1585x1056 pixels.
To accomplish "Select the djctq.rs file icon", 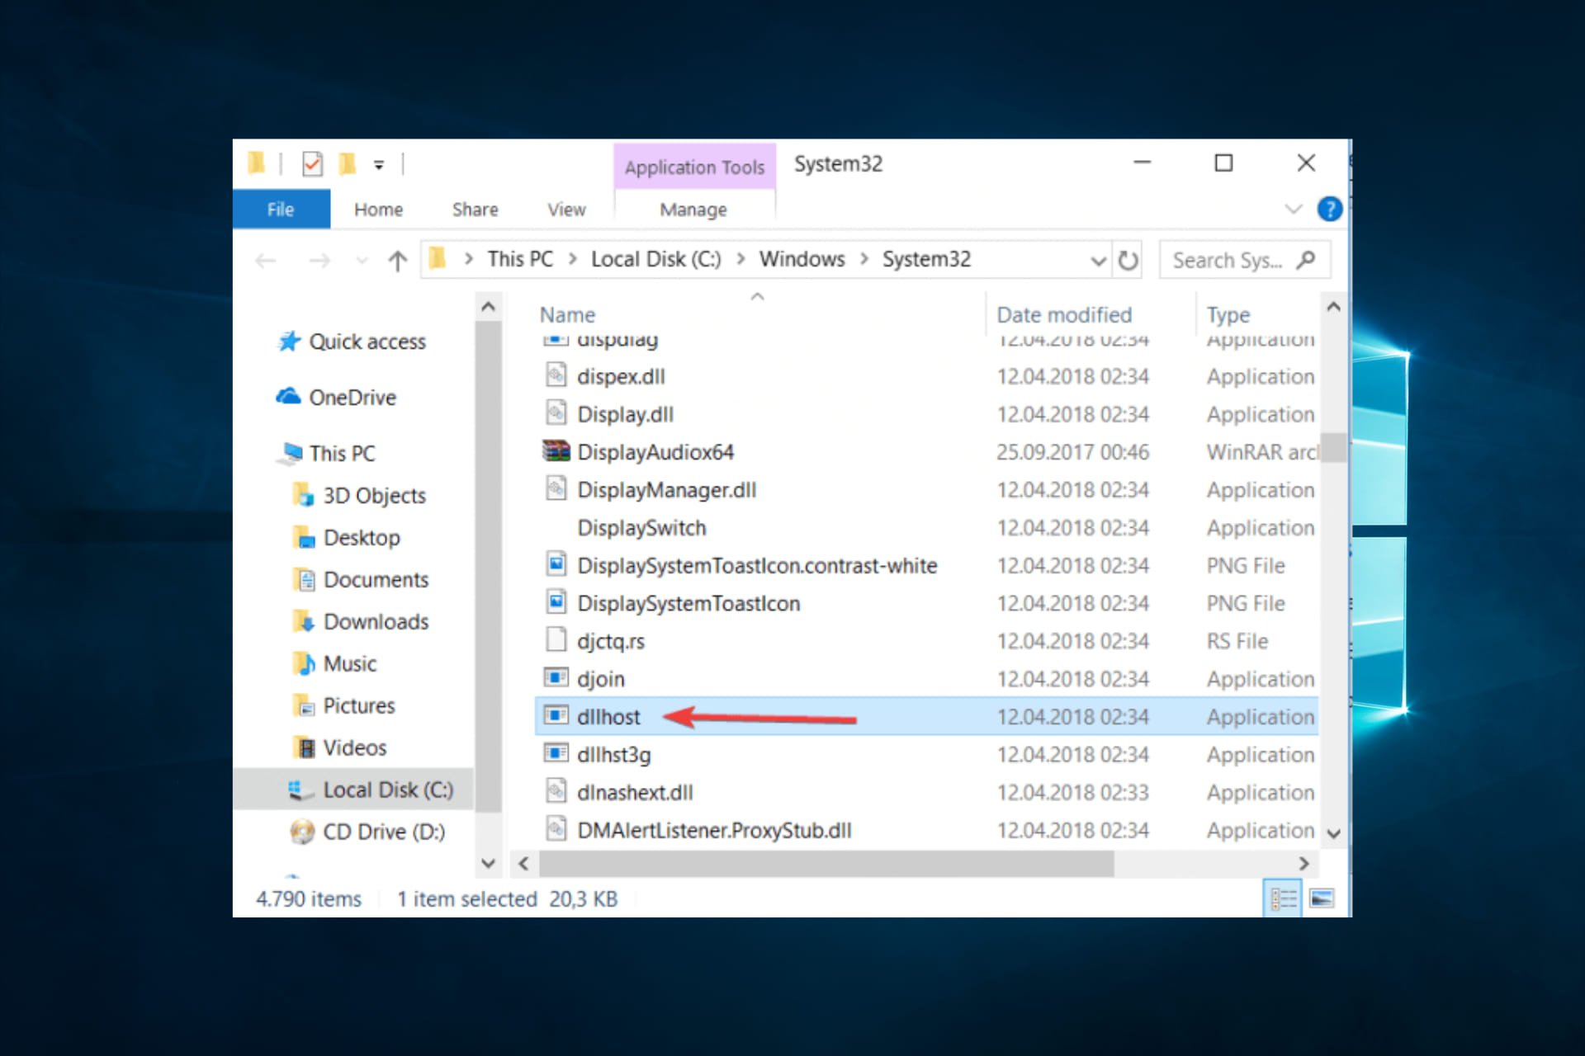I will pyautogui.click(x=556, y=640).
